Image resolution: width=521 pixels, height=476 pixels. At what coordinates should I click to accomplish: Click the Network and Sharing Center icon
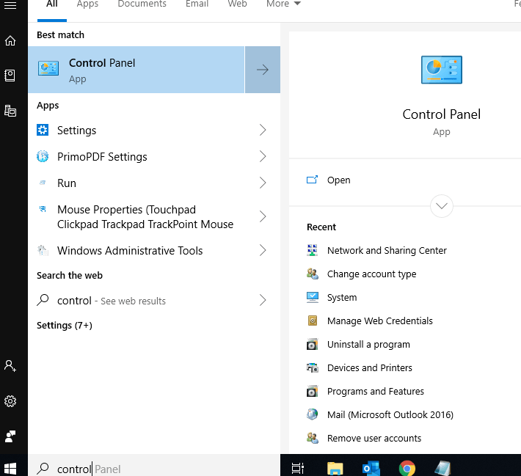click(313, 250)
